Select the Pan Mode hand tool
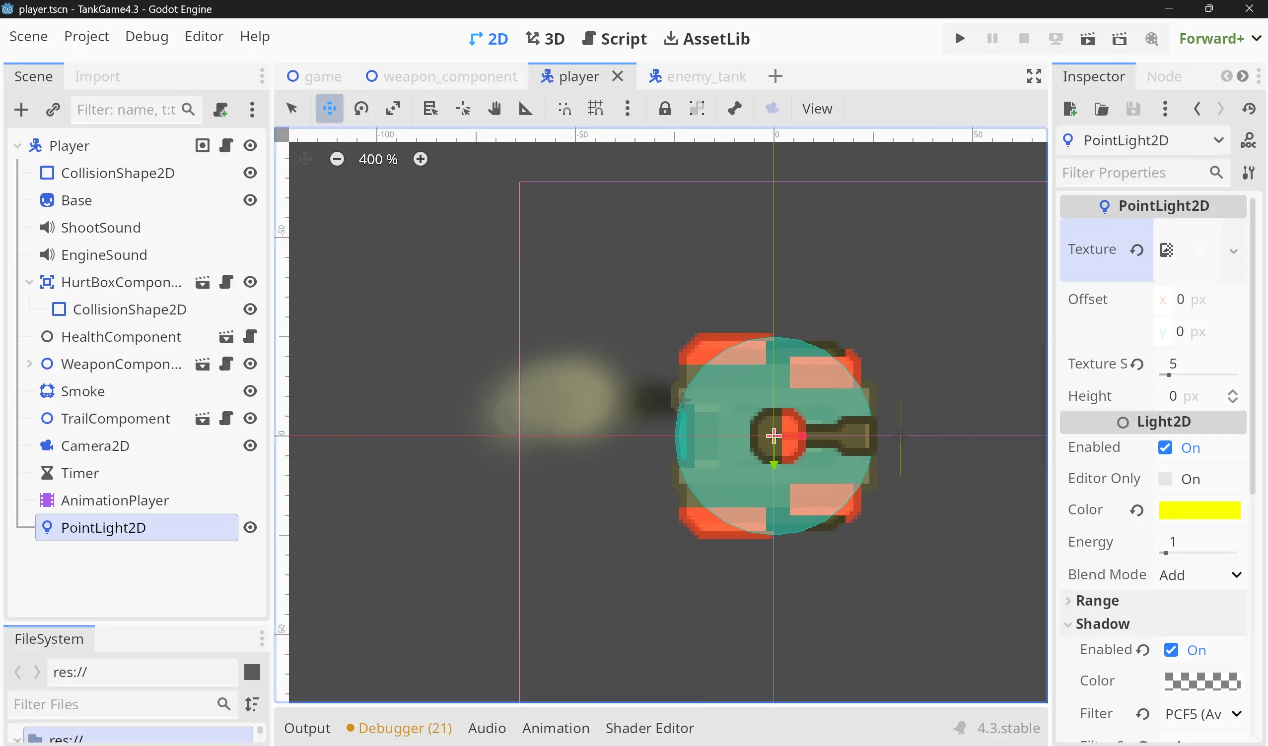1268x746 pixels. (494, 109)
